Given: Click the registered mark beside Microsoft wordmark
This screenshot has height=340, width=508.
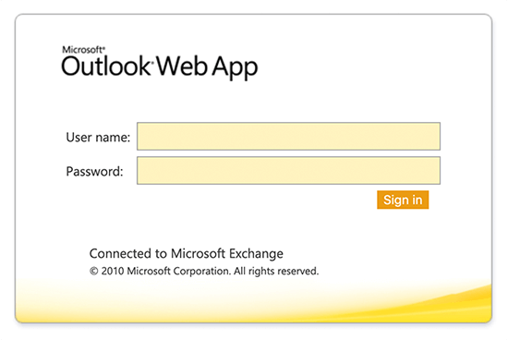Looking at the screenshot, I should [x=103, y=48].
